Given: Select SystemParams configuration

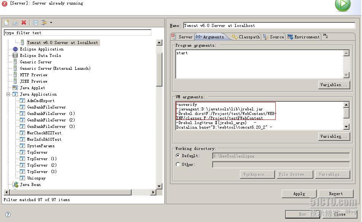Looking at the screenshot, I should (41, 146).
